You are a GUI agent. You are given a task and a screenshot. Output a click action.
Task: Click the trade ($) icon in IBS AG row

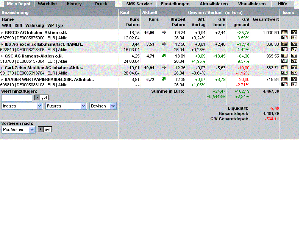(x=284, y=44)
